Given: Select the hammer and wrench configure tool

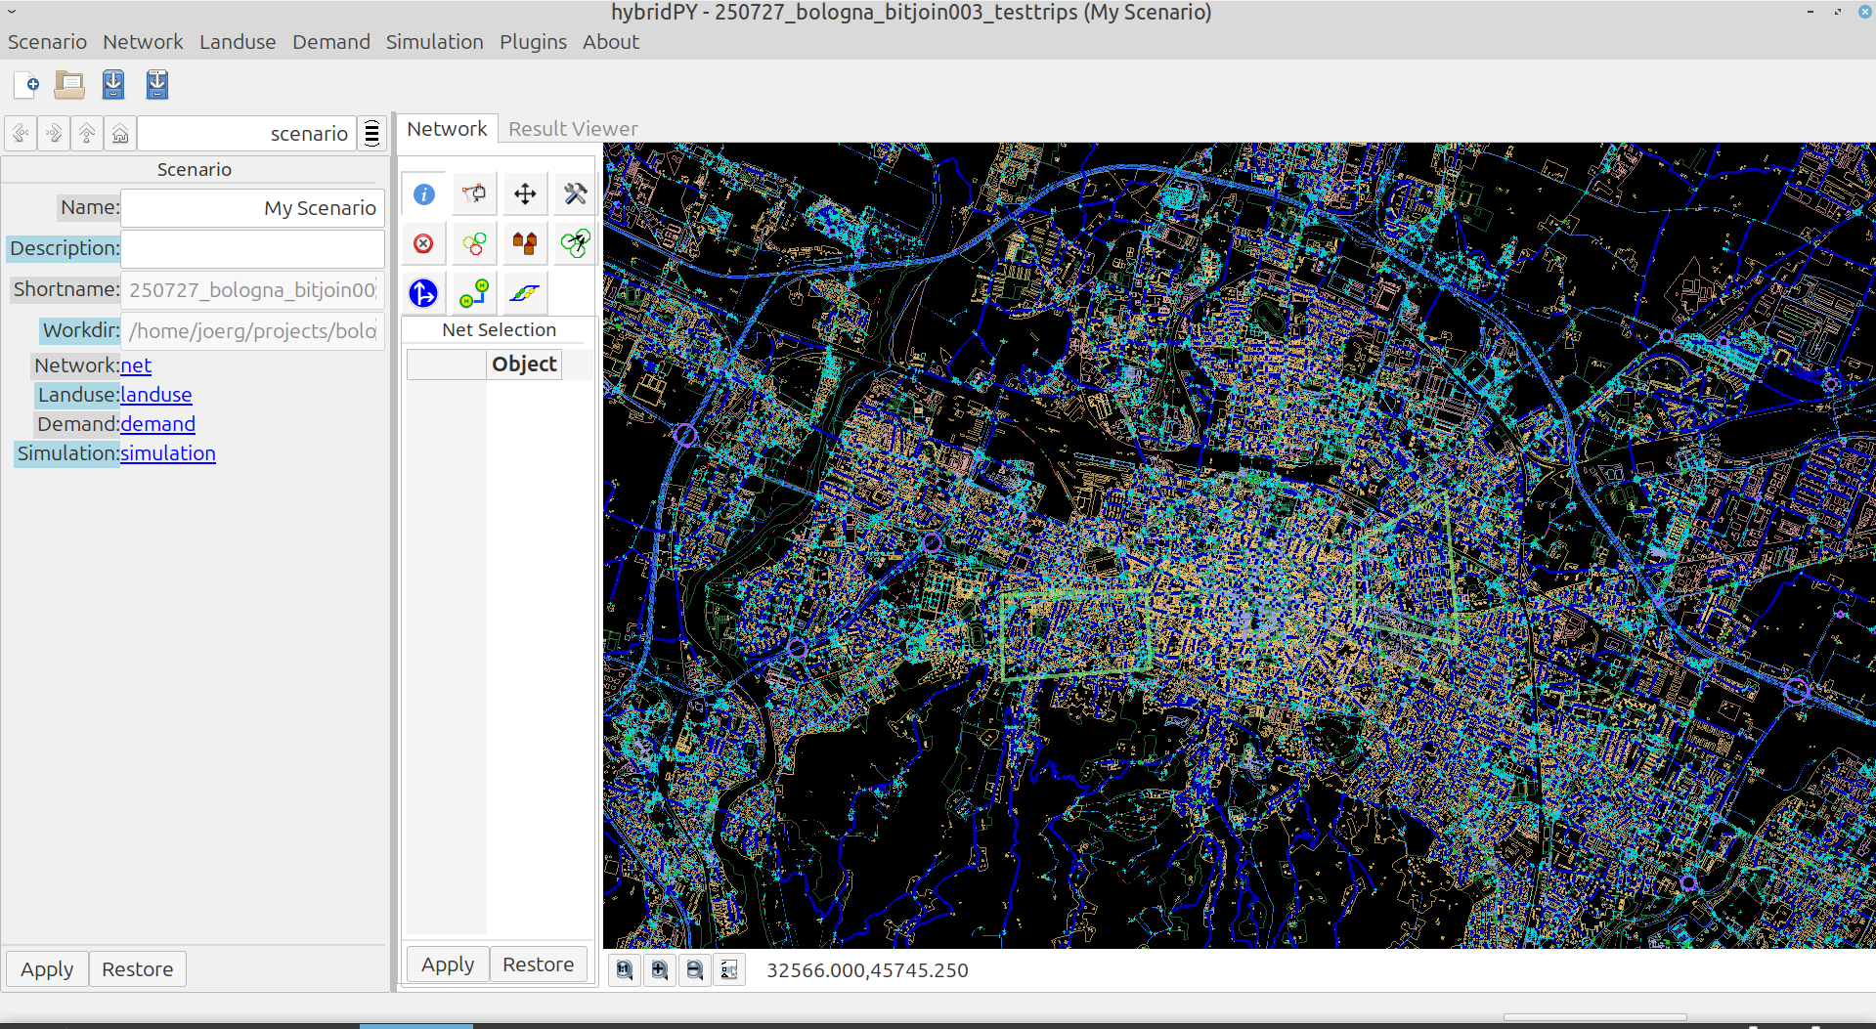Looking at the screenshot, I should pos(575,193).
